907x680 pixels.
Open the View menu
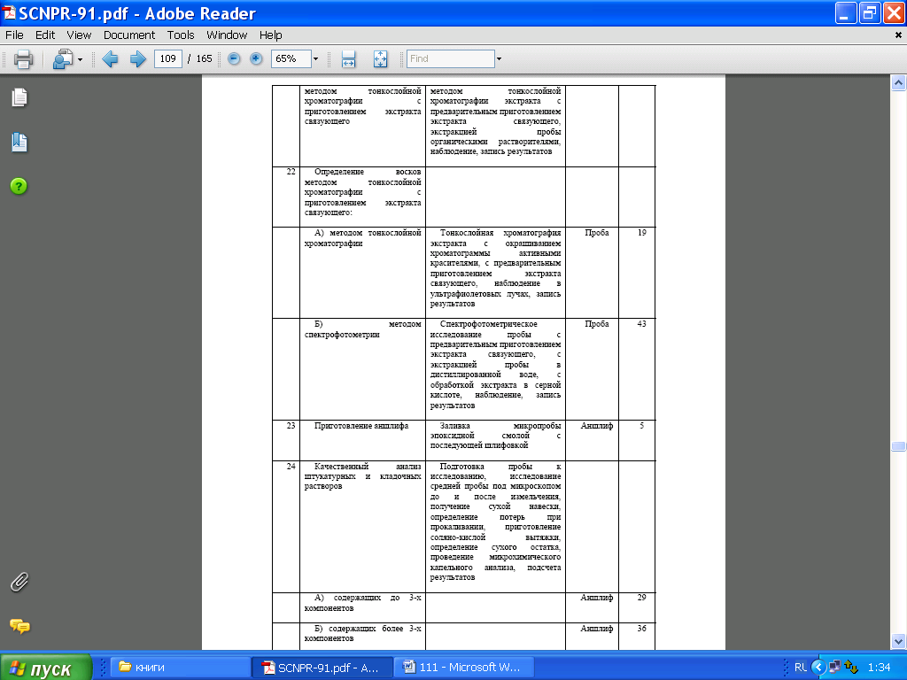(79, 35)
